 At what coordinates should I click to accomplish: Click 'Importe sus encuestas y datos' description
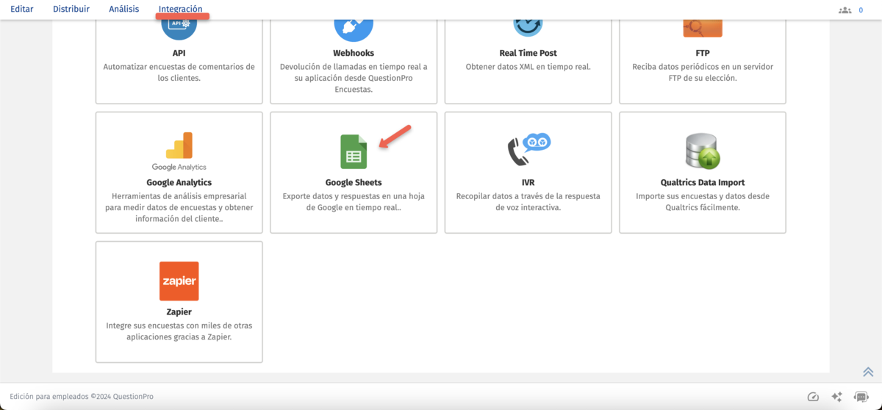(703, 201)
